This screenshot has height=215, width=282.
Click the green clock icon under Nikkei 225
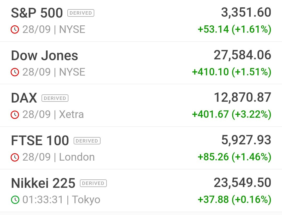click(15, 200)
